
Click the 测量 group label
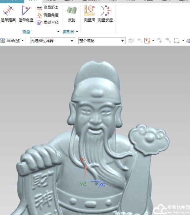tap(26, 32)
